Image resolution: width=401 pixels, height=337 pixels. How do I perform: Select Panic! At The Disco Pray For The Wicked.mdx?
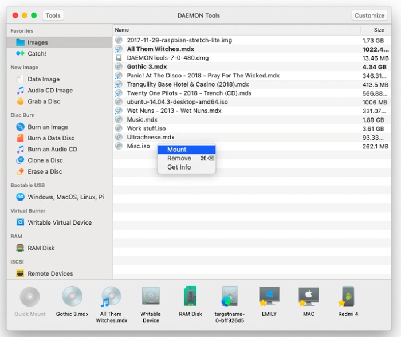(252, 76)
